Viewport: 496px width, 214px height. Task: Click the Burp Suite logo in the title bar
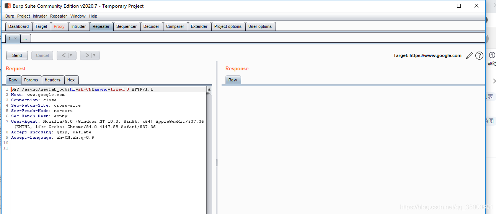7,6
